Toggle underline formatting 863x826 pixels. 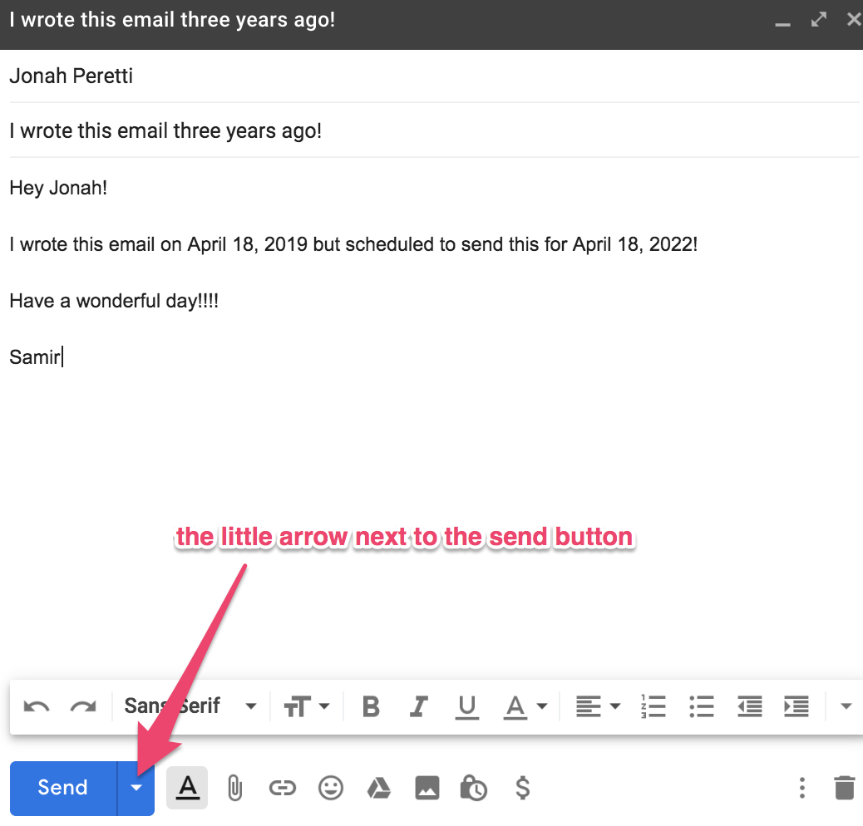coord(466,706)
